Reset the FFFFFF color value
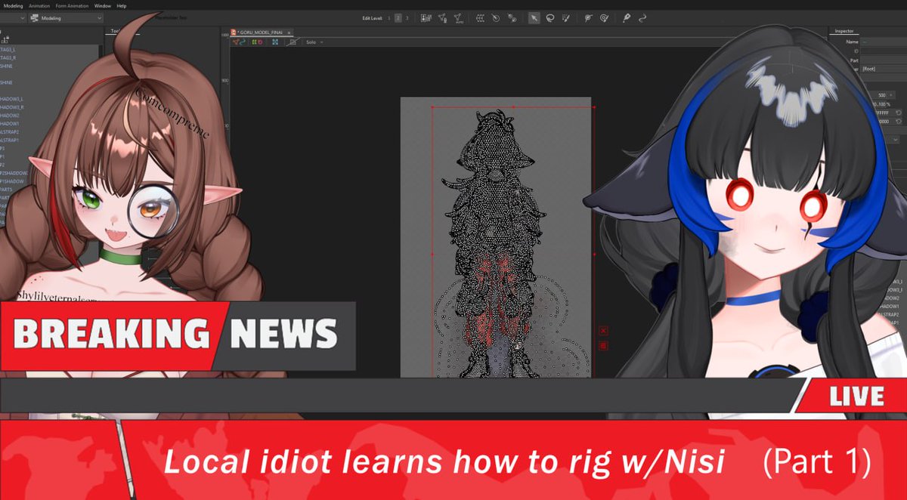Screen dimensions: 907x500 pos(899,113)
